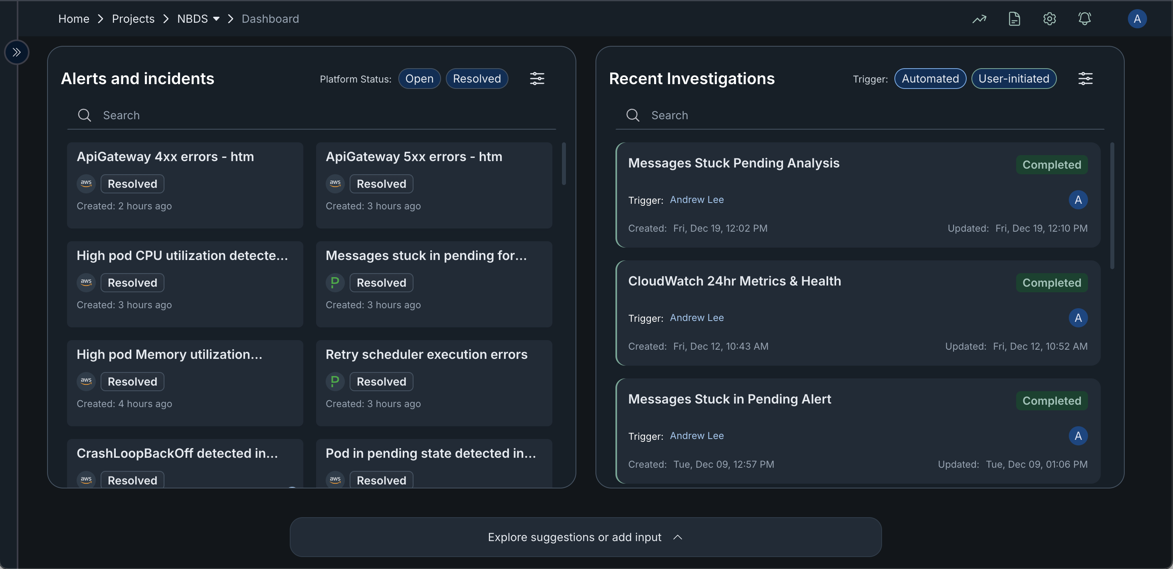Open the Andrew Lee link in CloudWatch investigation
The width and height of the screenshot is (1173, 569).
(697, 317)
